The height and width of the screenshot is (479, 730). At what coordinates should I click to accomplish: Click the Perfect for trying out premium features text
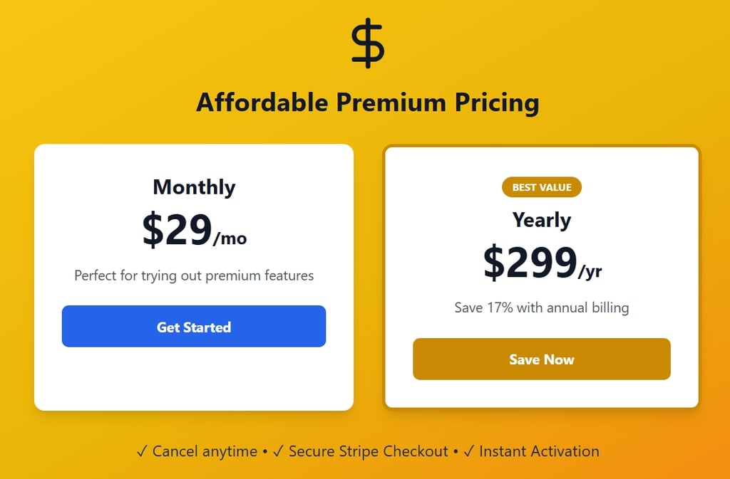(193, 275)
